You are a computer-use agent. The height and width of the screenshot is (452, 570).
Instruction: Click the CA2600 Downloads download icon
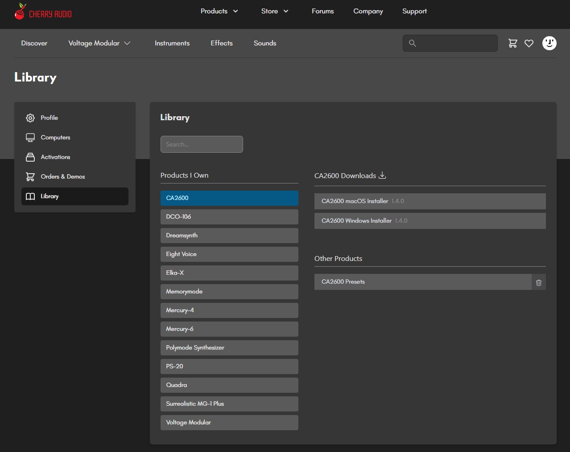[x=382, y=175]
